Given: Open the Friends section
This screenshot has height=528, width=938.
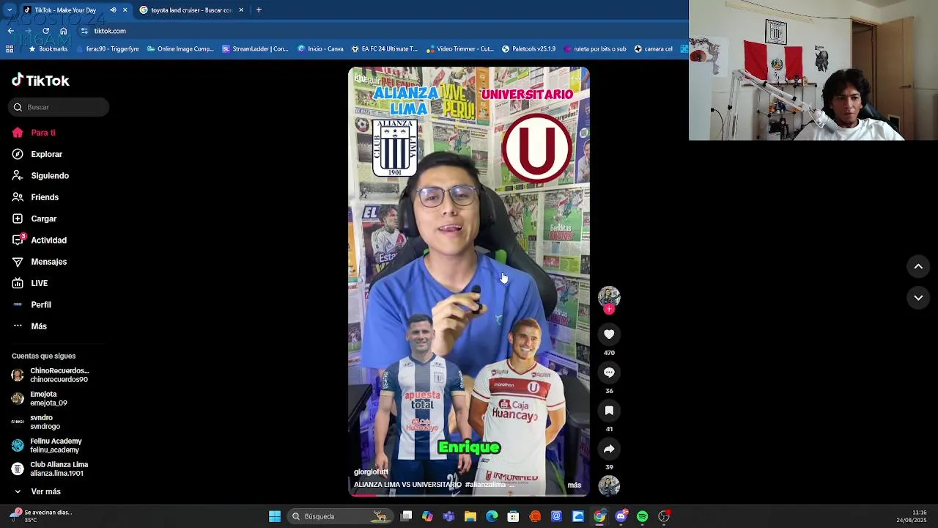Looking at the screenshot, I should tap(35, 197).
